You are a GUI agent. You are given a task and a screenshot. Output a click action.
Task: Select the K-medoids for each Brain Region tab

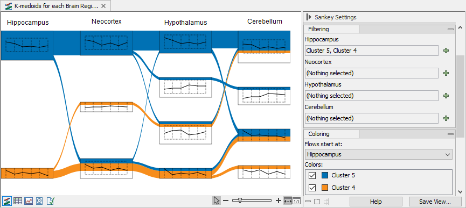53,5
